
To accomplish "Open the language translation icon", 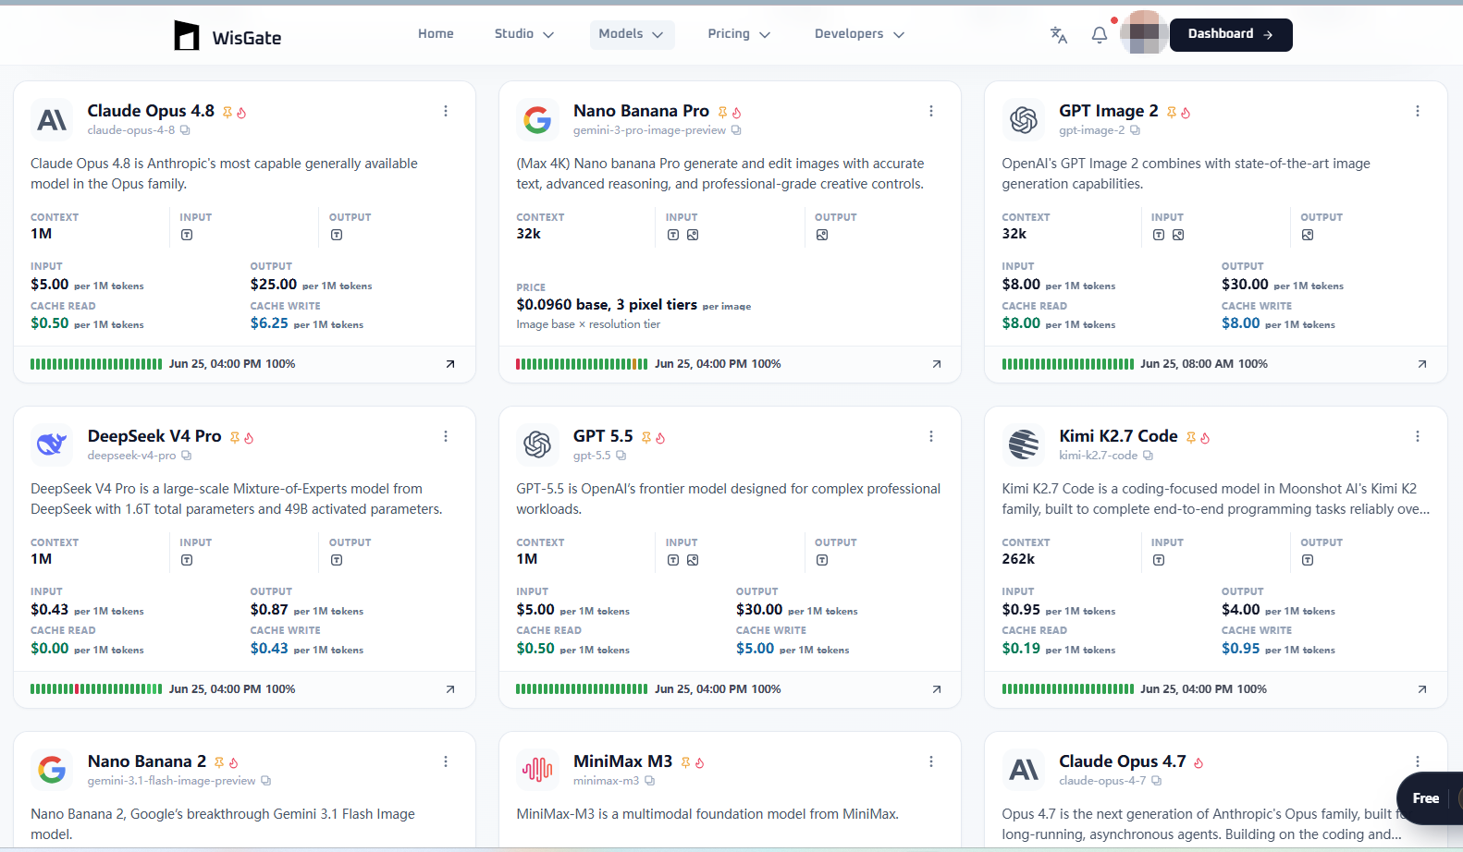I will 1059,35.
